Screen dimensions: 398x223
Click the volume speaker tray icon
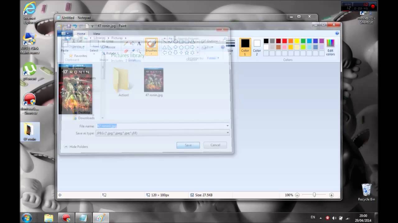pyautogui.click(x=334, y=218)
